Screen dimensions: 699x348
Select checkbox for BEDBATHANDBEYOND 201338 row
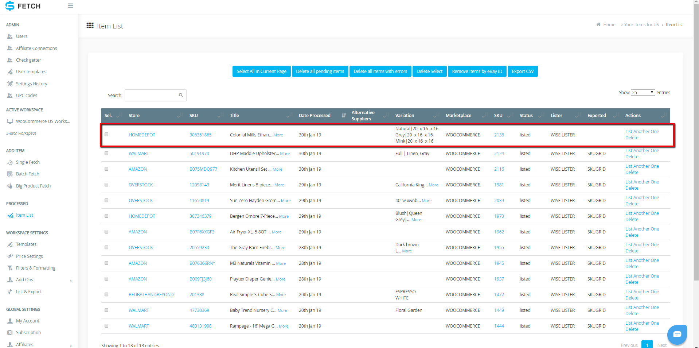[106, 294]
